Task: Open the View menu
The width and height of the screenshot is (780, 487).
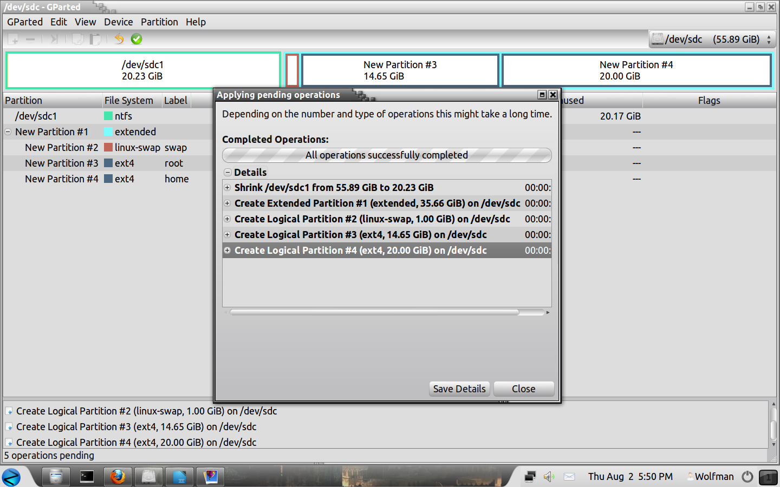Action: point(86,22)
